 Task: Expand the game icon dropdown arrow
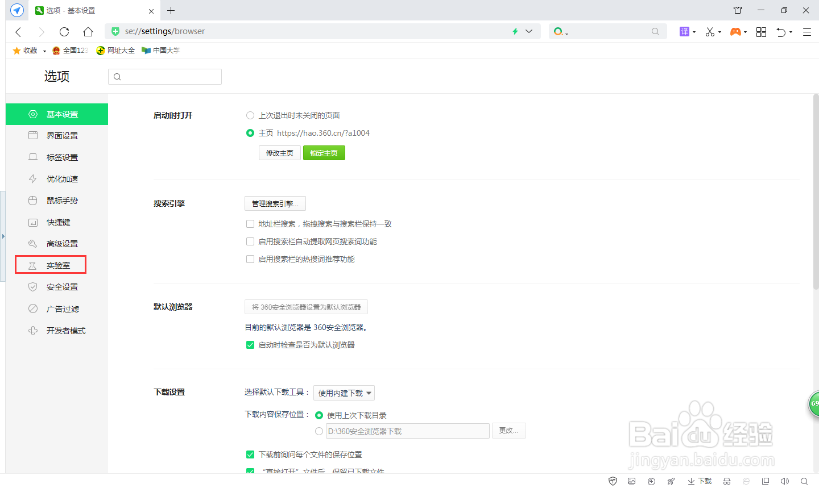click(745, 32)
